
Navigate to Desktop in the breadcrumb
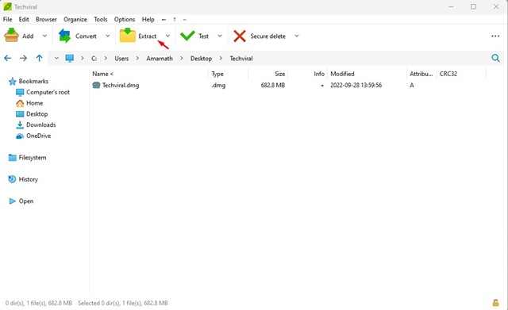pyautogui.click(x=201, y=59)
